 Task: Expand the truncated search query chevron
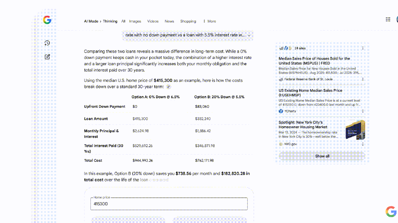249,35
